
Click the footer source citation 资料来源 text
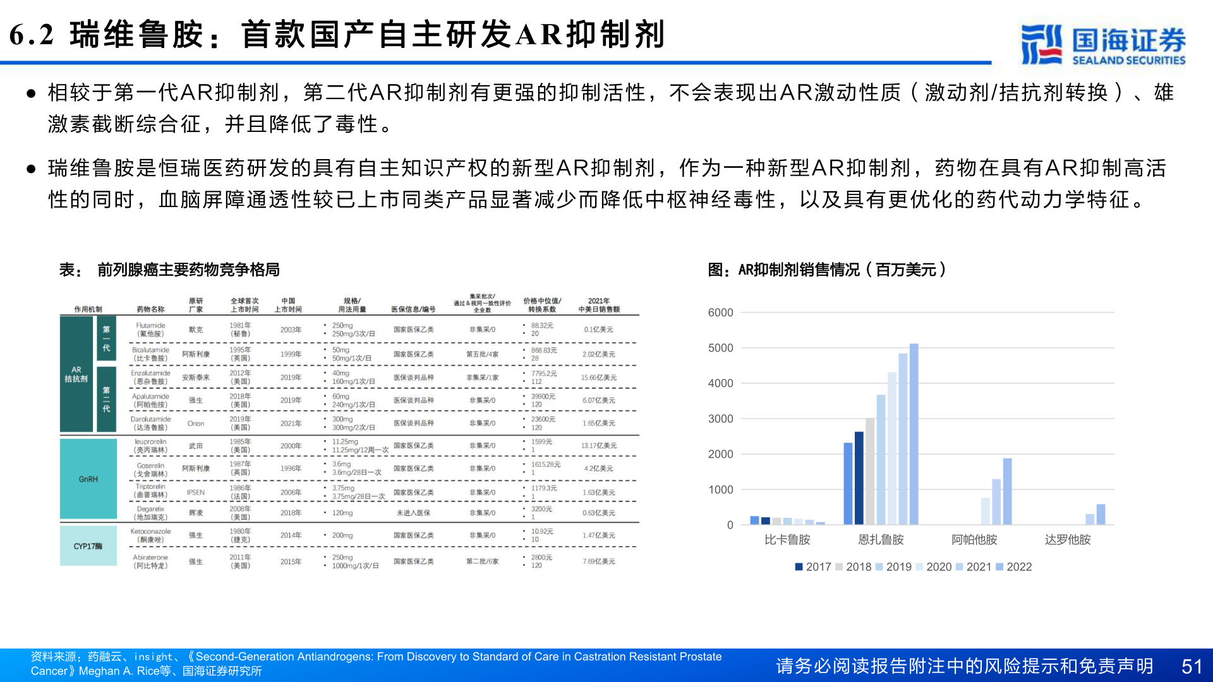[x=376, y=664]
